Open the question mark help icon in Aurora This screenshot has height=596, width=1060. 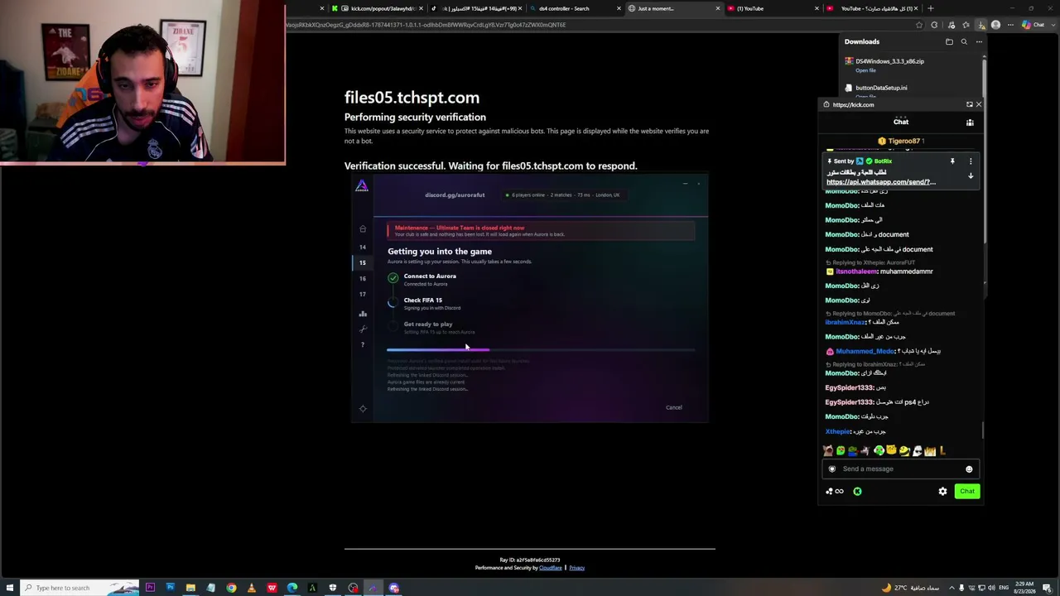362,344
